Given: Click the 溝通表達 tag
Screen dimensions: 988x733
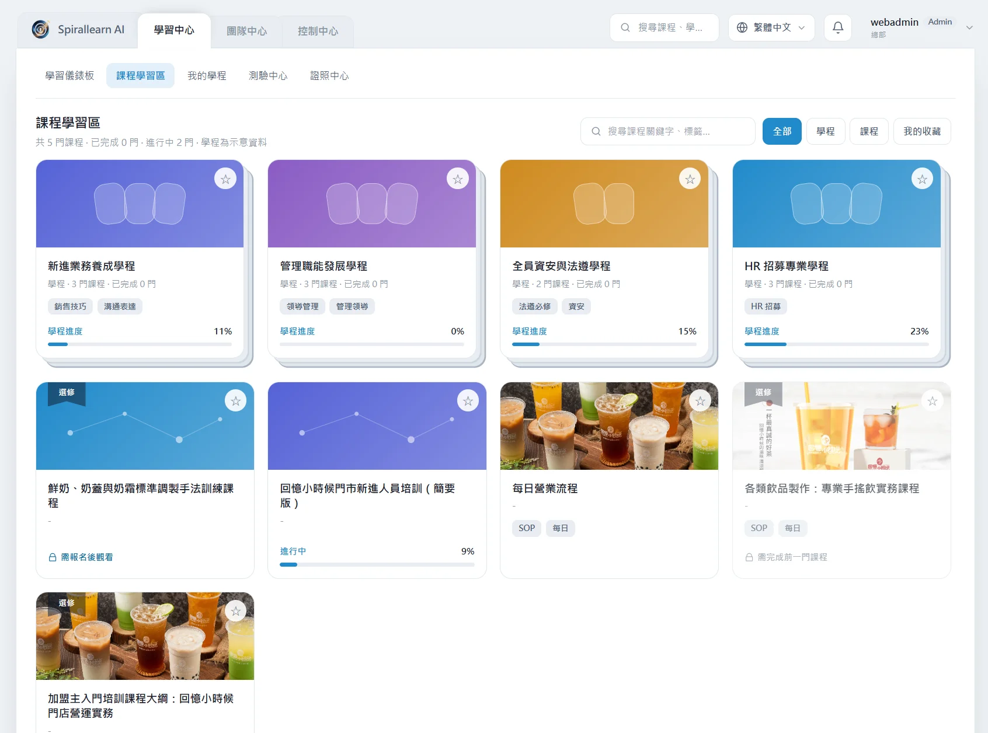Looking at the screenshot, I should click(x=120, y=306).
